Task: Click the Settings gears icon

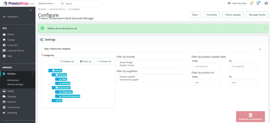Action: point(42,40)
